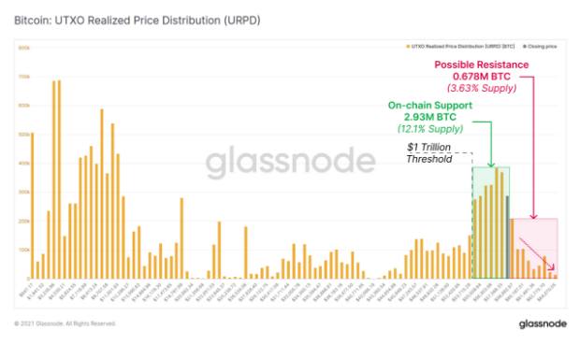Click the 800k y-axis label
Screen dimensions: 580x345
[x=24, y=48]
